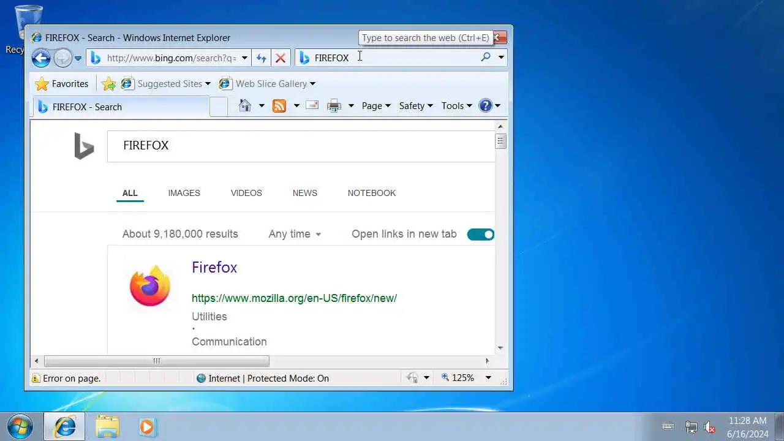Click horizontal scrollbar right arrow

point(488,361)
